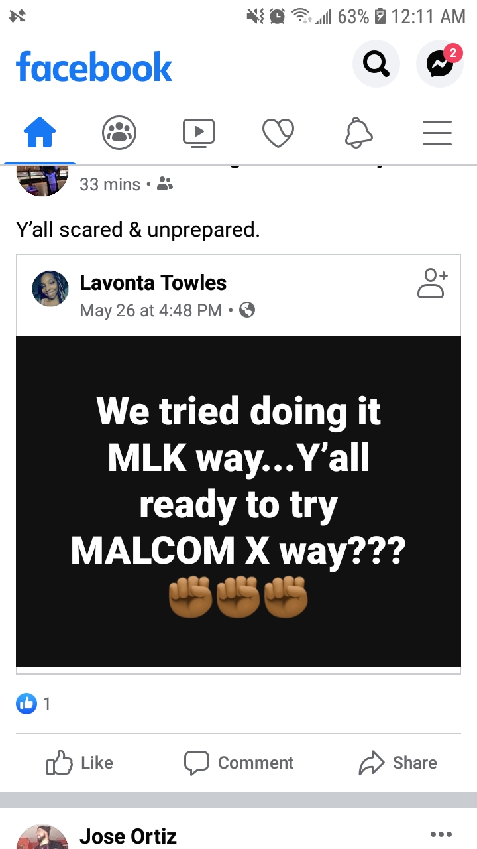Switch to the Watch video tab
Screen dimensions: 477x849
click(199, 133)
